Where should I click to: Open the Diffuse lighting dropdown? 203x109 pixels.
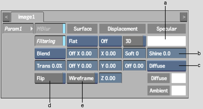pos(166,66)
